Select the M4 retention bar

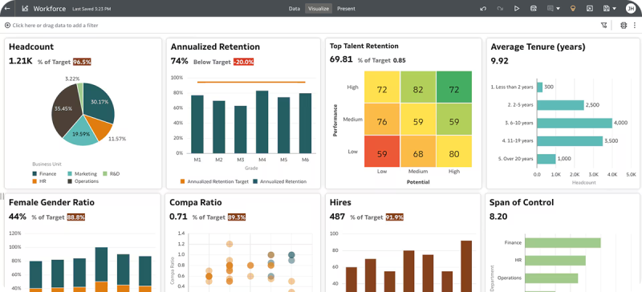tap(262, 122)
